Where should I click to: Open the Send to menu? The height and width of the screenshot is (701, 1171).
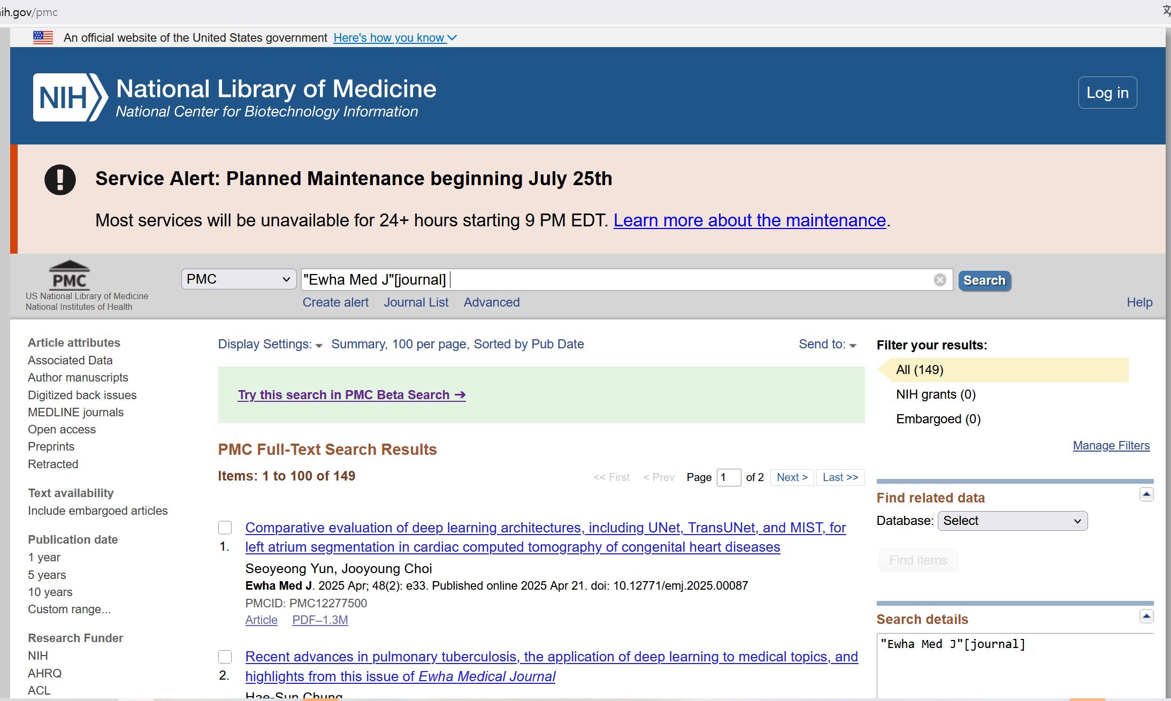click(827, 344)
